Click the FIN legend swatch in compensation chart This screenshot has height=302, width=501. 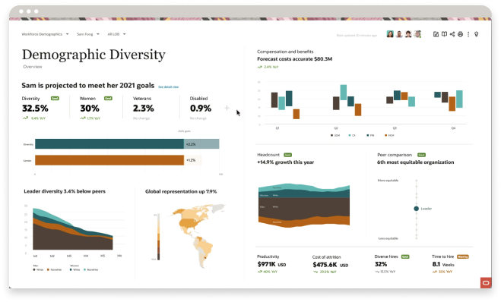pos(368,135)
